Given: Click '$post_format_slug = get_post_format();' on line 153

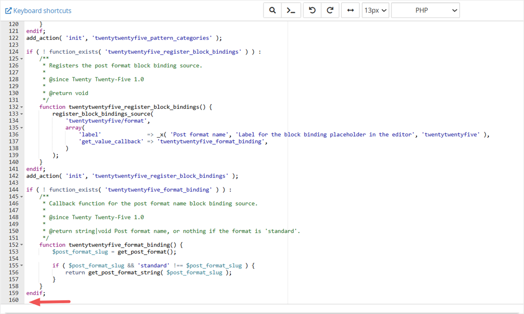Looking at the screenshot, I should tap(114, 252).
